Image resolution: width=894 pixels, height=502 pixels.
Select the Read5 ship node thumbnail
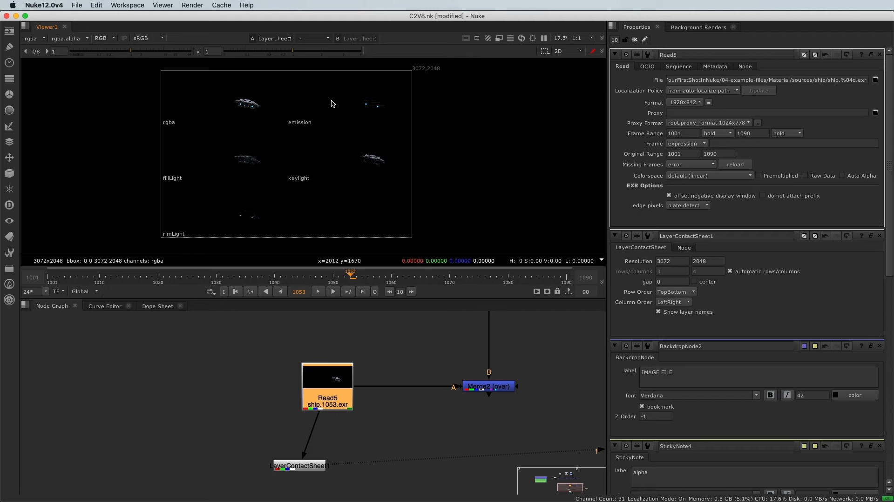[327, 377]
